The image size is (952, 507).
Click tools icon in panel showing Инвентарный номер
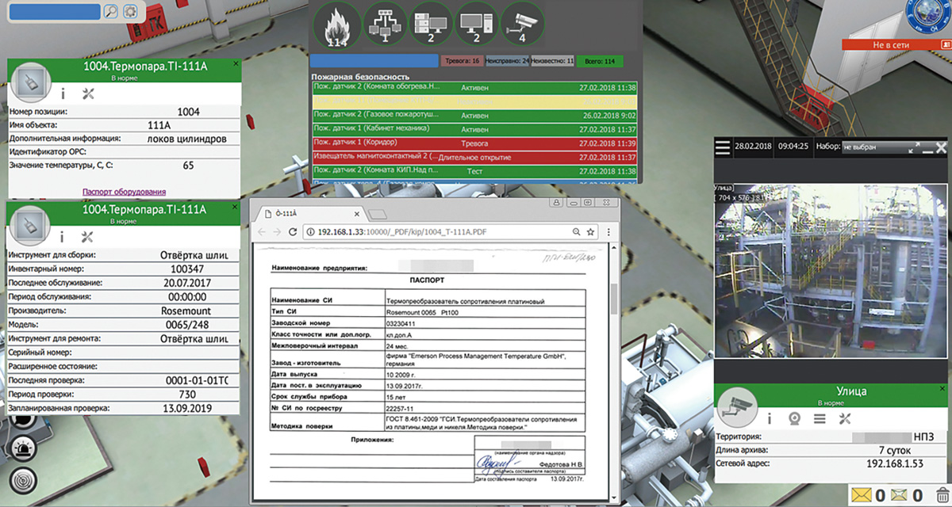[x=88, y=236]
